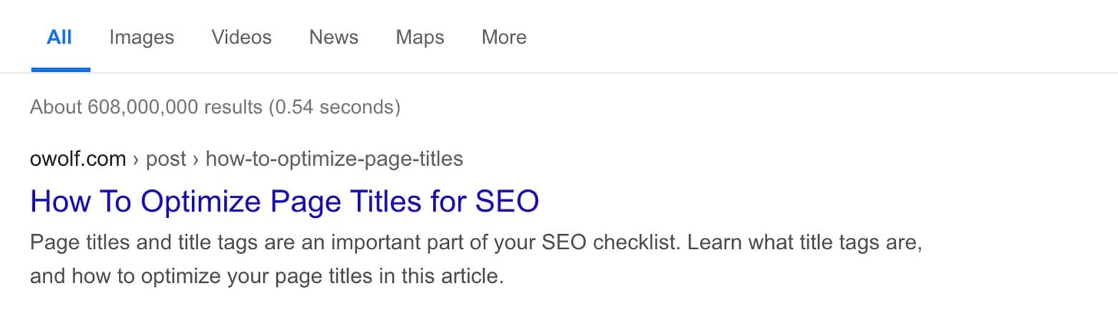Screen dimensions: 1118x320
Task: Open the Maps tab
Action: point(420,37)
